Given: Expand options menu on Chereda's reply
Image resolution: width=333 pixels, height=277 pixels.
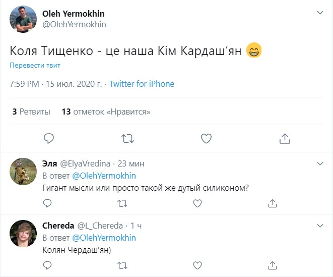Looking at the screenshot, I should point(319,225).
